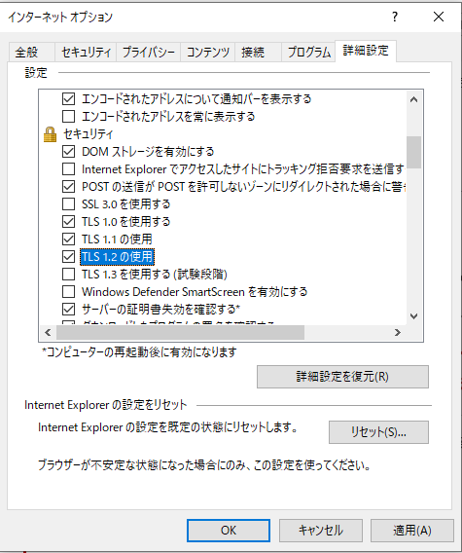The height and width of the screenshot is (553, 462).
Task: Open the プログラム tab
Action: tap(308, 53)
